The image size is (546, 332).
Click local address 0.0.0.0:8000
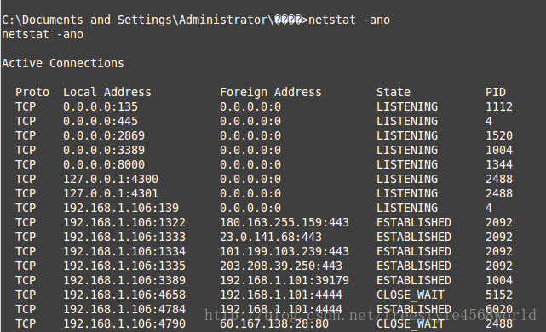104,164
